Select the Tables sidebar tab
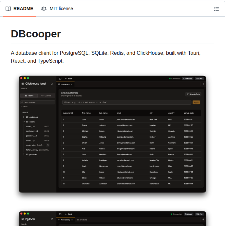The height and width of the screenshot is (226, 225). (29, 95)
